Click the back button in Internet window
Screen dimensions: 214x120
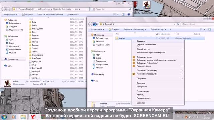click(90, 24)
